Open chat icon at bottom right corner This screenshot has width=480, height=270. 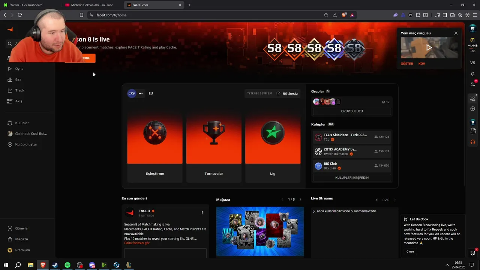[472, 253]
